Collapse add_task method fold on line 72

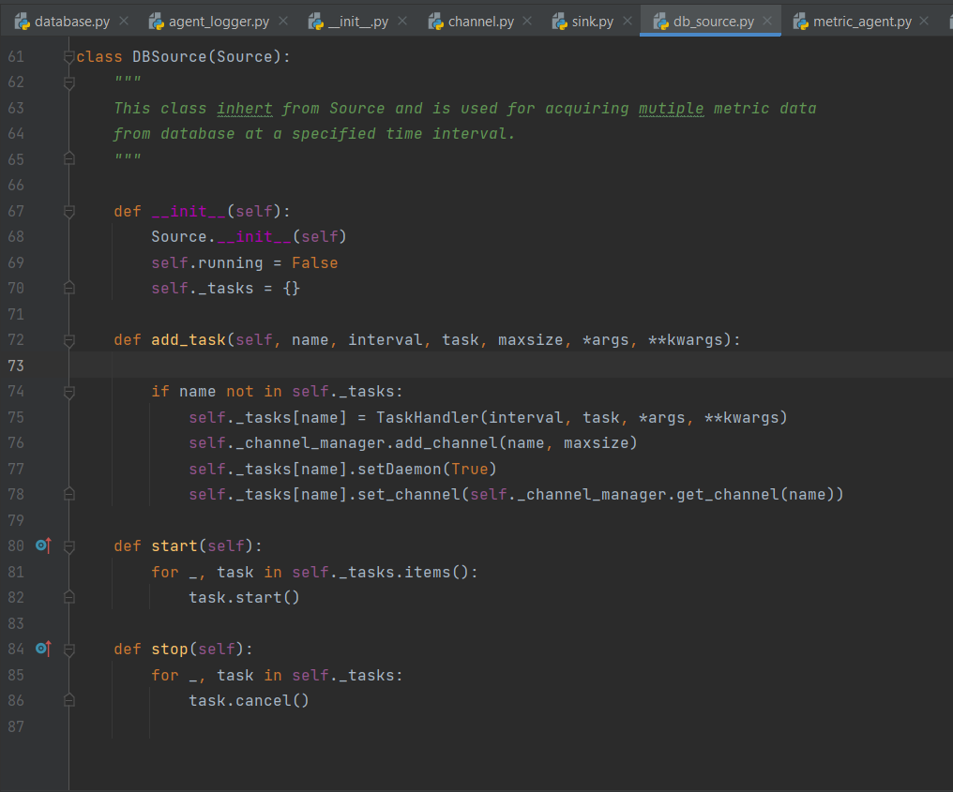pos(69,340)
